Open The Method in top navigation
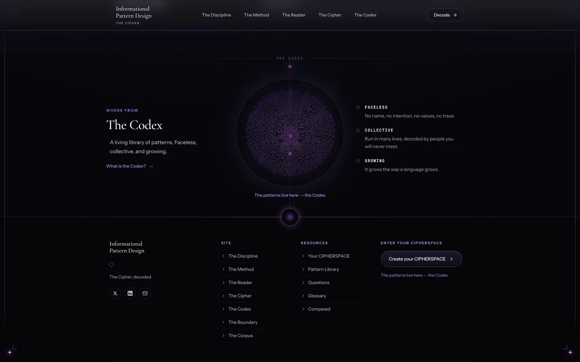 point(256,15)
